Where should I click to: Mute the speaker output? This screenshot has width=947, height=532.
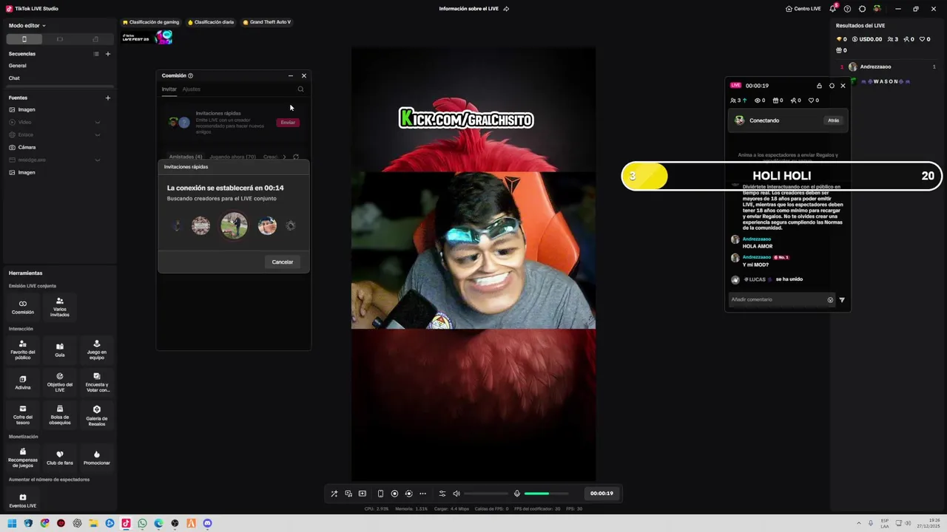tap(456, 494)
